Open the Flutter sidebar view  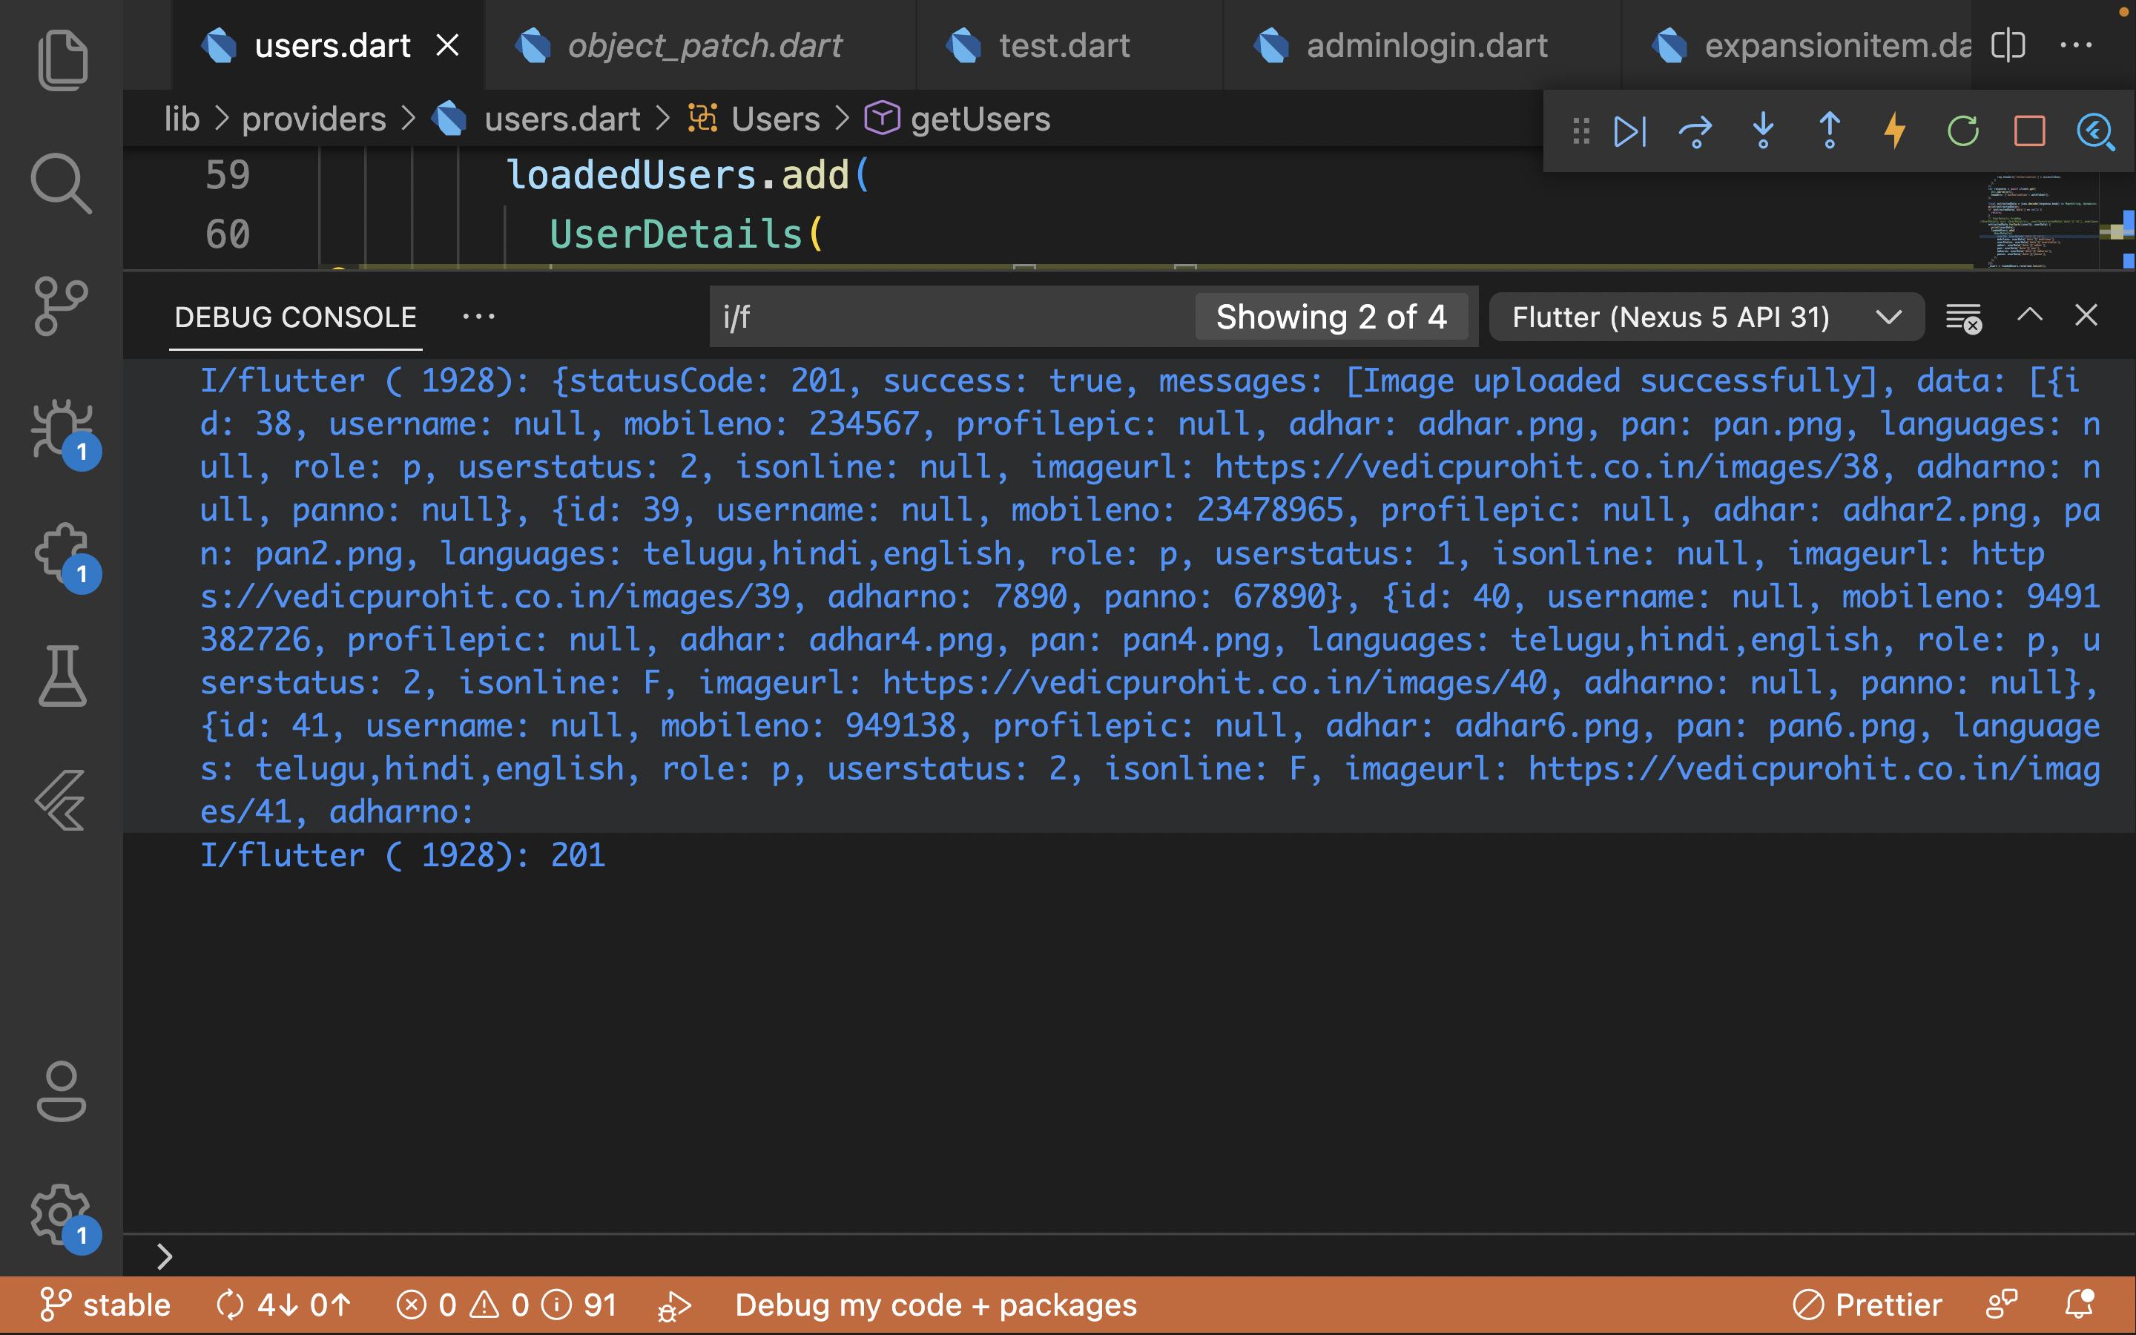[62, 800]
